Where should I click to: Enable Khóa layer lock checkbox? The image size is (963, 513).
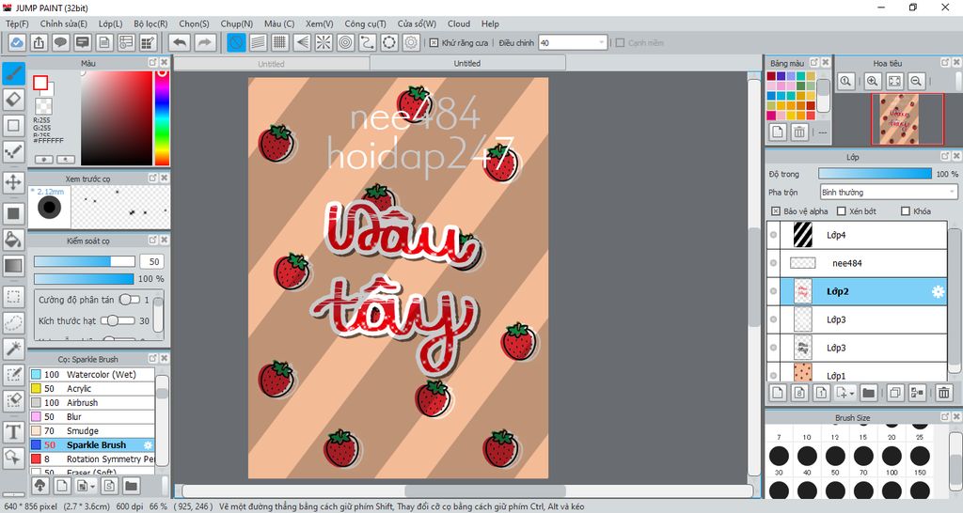click(x=906, y=211)
